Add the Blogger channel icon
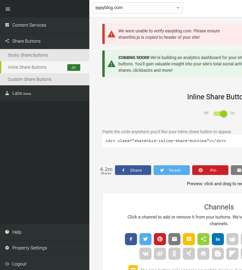Viewport: 242px width, 270px height. pos(218,254)
